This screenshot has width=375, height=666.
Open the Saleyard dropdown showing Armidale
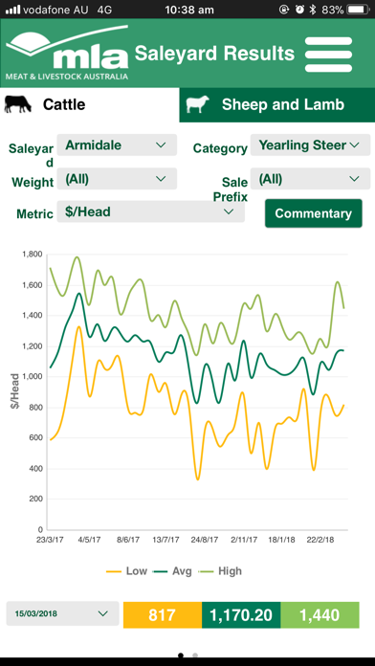117,144
